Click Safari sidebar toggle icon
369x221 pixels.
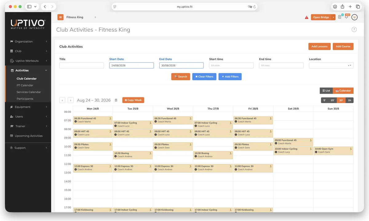29,6
